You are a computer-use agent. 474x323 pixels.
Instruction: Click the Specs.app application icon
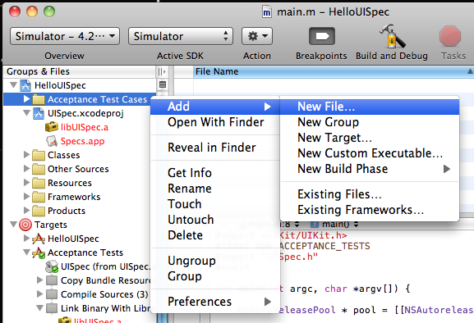coord(52,141)
